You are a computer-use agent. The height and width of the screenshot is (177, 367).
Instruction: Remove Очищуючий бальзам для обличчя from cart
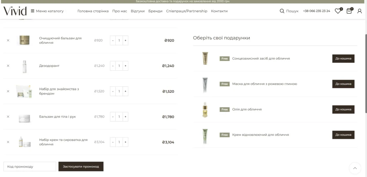coord(8,40)
